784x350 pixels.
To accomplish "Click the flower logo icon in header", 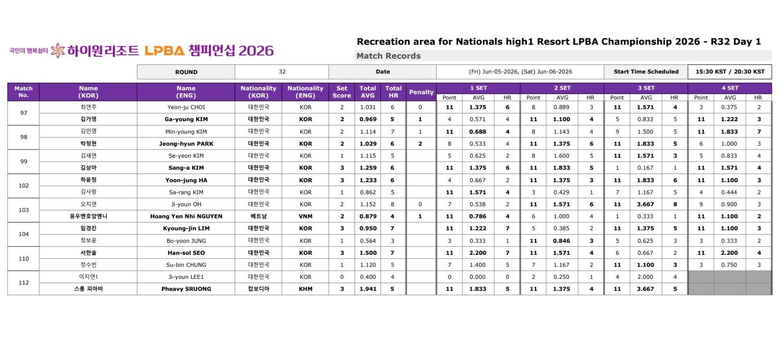I will (x=58, y=50).
